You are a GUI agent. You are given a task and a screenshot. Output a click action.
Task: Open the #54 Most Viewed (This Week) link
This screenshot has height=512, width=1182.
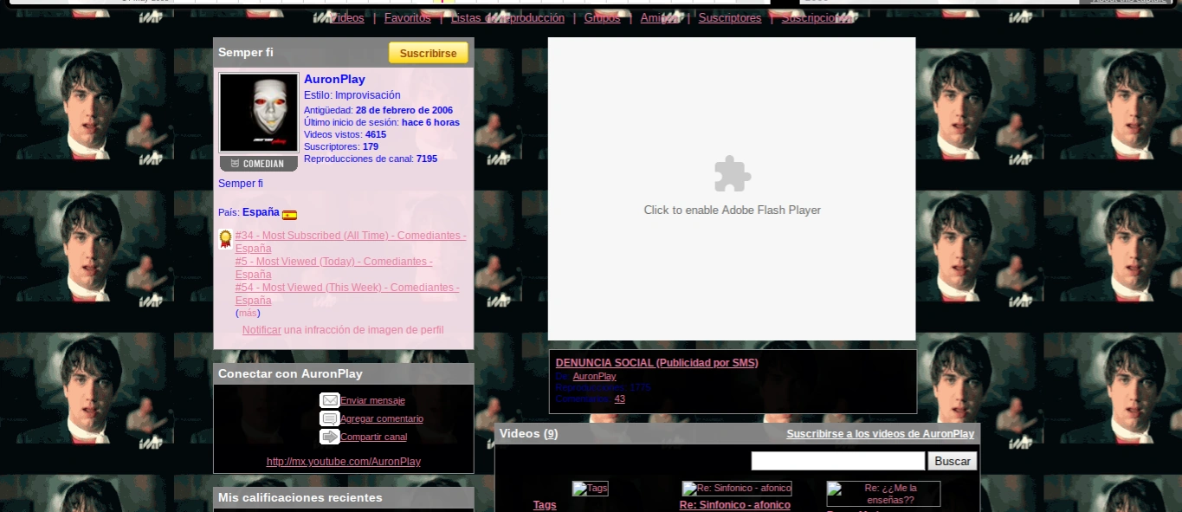(347, 294)
